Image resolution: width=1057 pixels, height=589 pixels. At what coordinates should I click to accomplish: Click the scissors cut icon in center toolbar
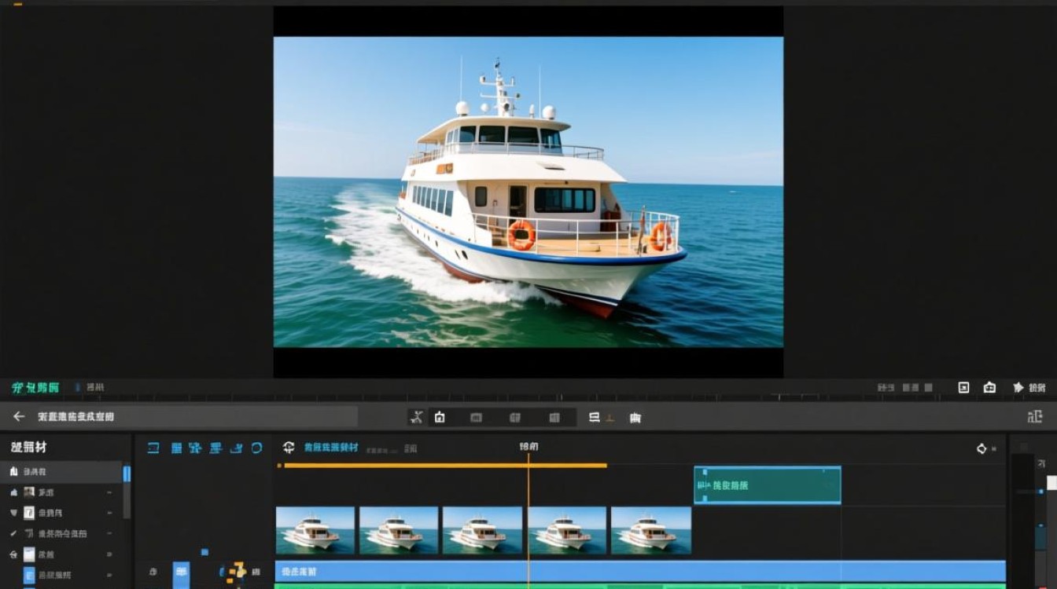pos(417,417)
